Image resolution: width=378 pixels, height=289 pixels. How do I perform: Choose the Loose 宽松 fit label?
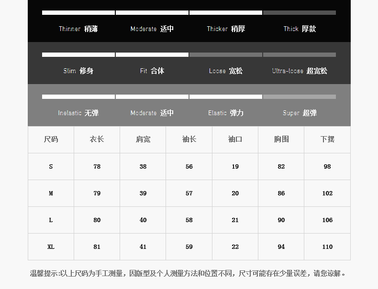pos(226,71)
